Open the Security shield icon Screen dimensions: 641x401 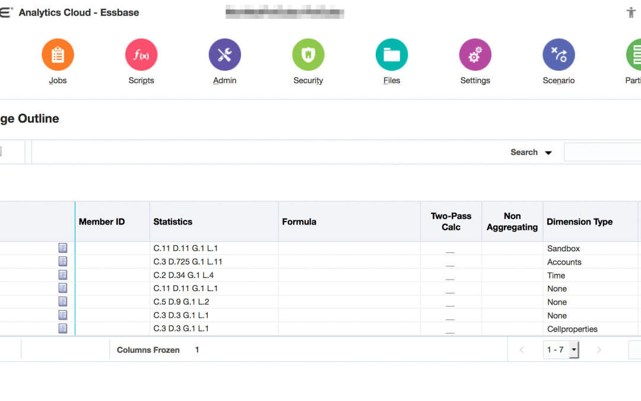click(x=308, y=55)
